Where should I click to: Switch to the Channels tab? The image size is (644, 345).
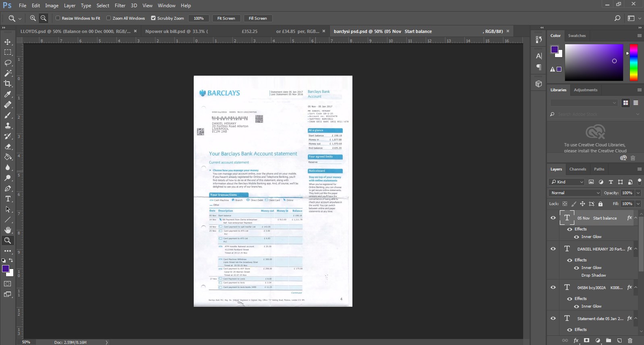tap(578, 169)
